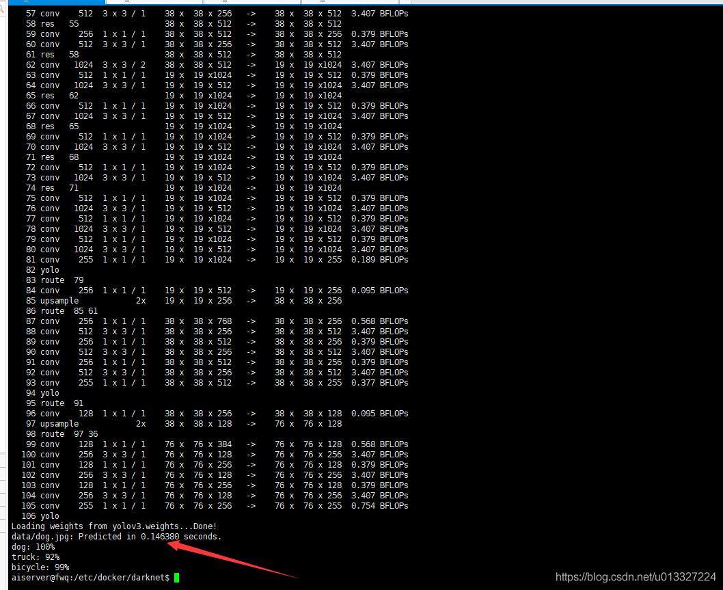Click the '105 conv' layer label
Viewport: 723px width, 590px height.
pyautogui.click(x=40, y=506)
